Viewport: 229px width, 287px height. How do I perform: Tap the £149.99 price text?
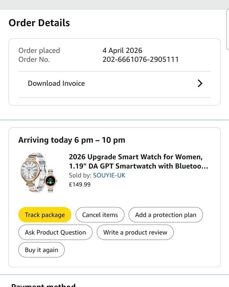pos(80,185)
